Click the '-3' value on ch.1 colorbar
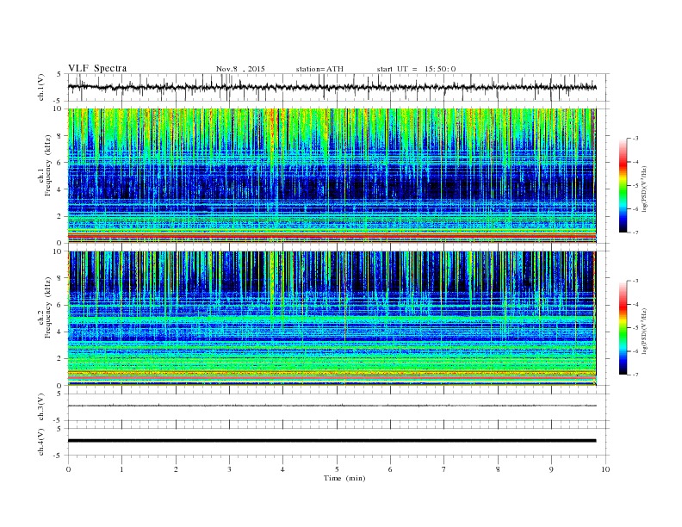Screen dimensions: 682x527 tap(635, 139)
